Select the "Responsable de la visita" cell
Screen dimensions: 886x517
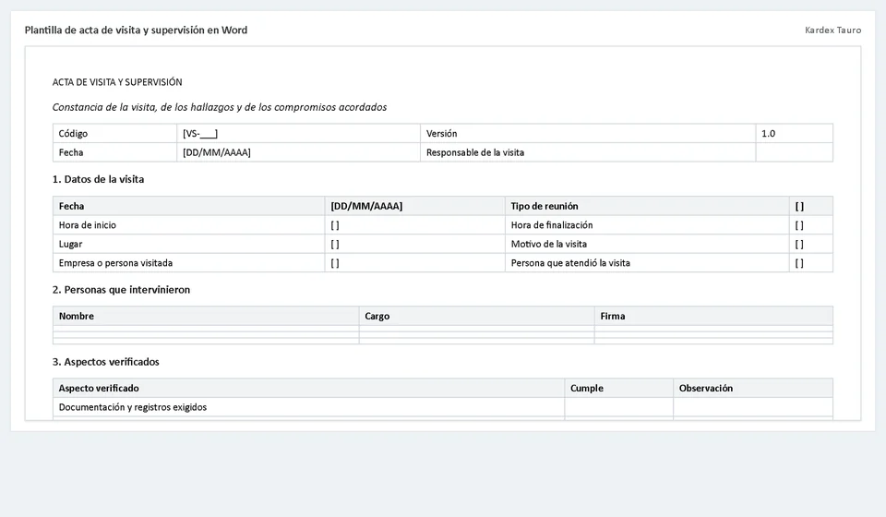[x=588, y=152]
